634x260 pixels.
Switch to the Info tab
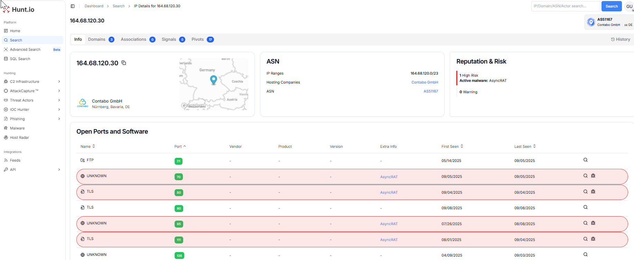pos(78,39)
